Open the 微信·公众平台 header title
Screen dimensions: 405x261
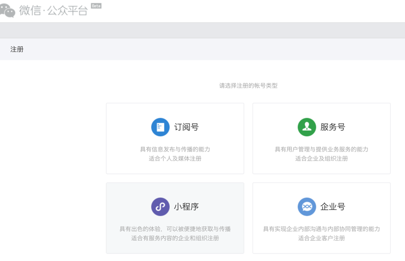pyautogui.click(x=53, y=11)
